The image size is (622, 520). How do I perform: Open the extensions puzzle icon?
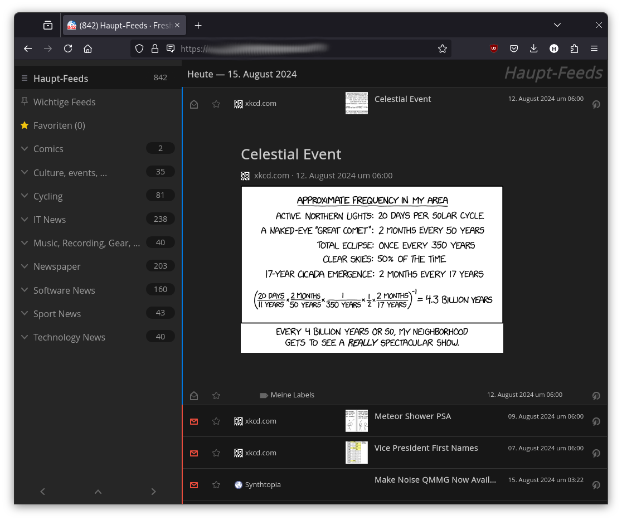click(x=574, y=48)
